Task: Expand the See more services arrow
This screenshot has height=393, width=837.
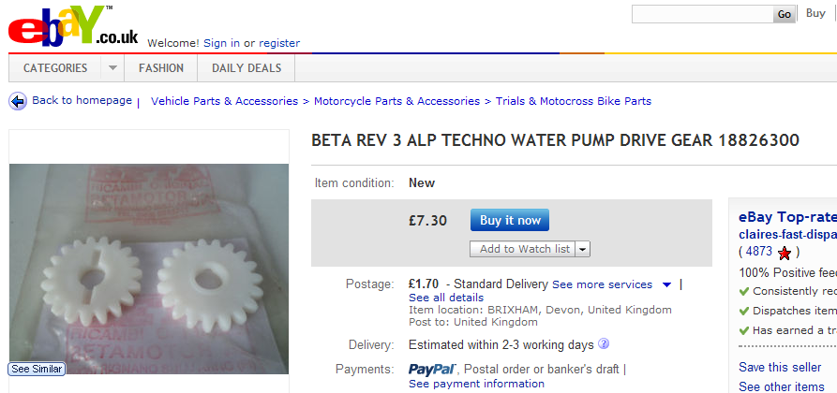Action: click(666, 284)
